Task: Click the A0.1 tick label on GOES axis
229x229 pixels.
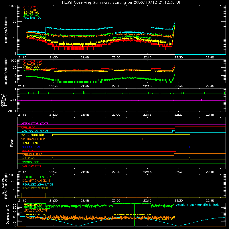Action: point(13,100)
